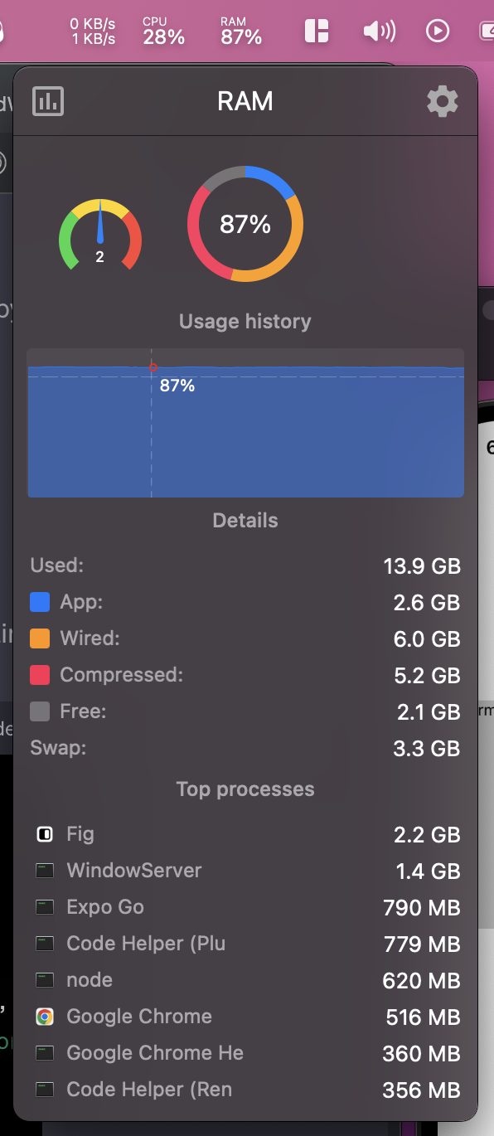Click the playback icon in menu bar

pyautogui.click(x=438, y=31)
